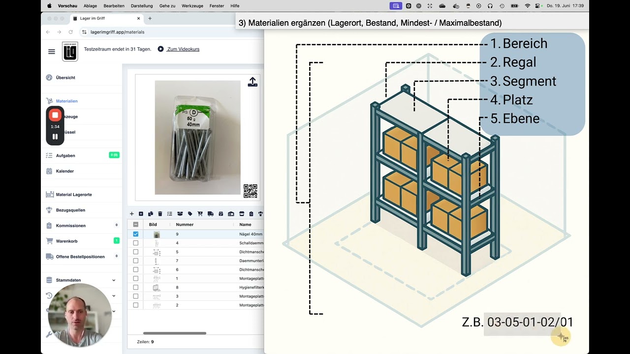The height and width of the screenshot is (354, 630).
Task: Toggle the select-all header checkbox
Action: [x=136, y=225]
